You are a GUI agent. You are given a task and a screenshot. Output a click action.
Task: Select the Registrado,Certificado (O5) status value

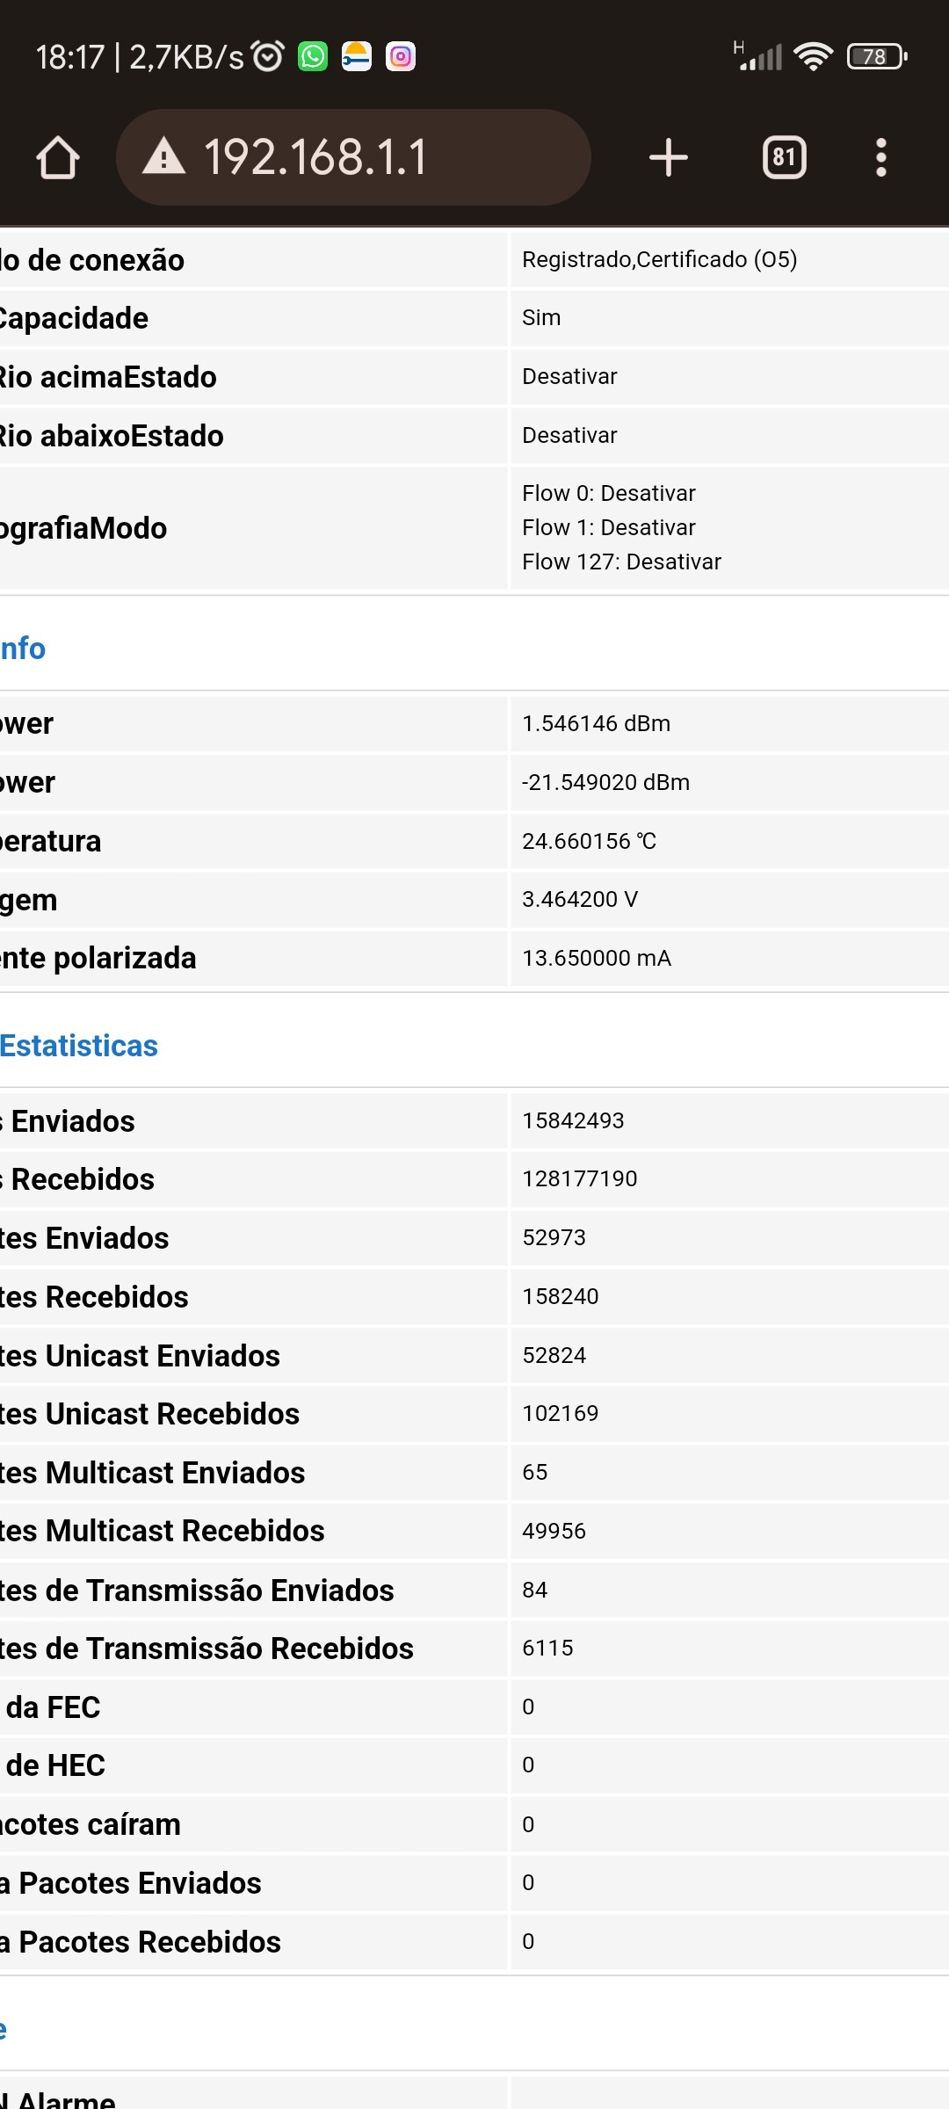point(659,259)
